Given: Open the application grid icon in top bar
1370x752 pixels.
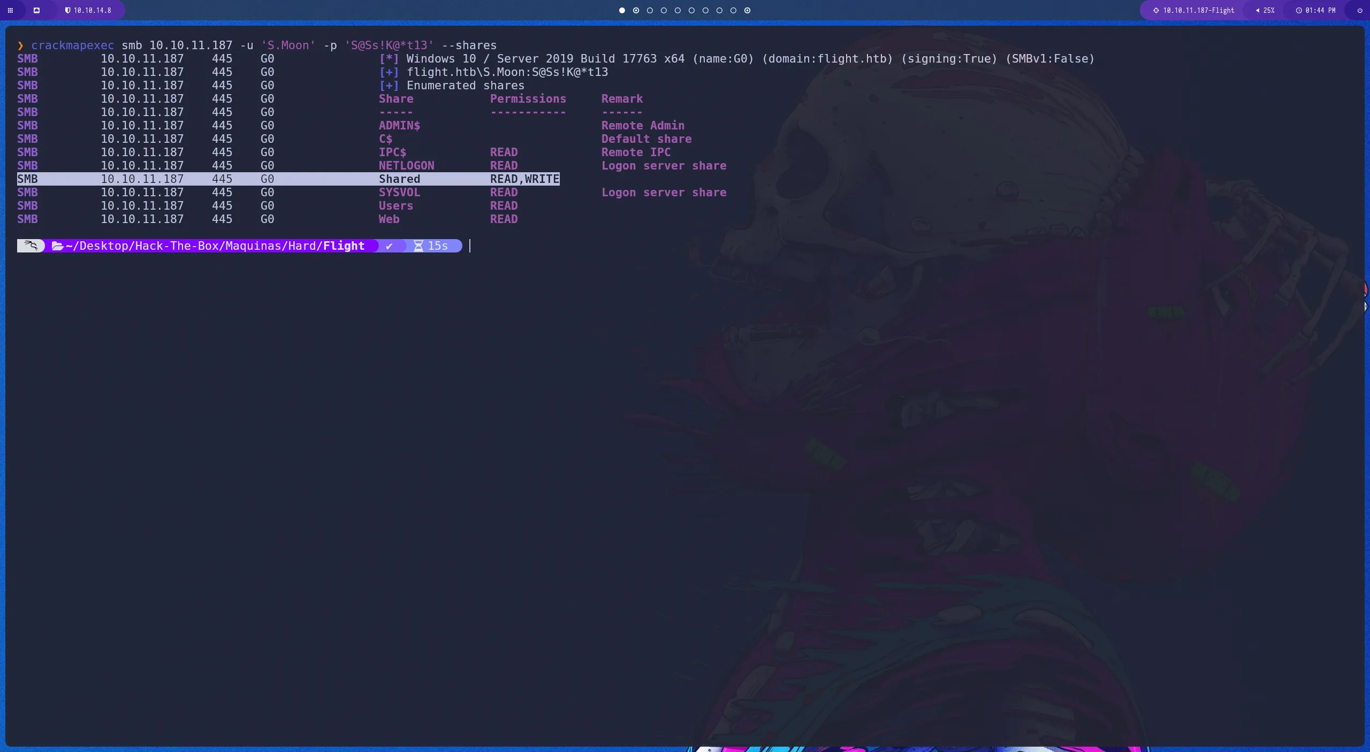Looking at the screenshot, I should pyautogui.click(x=10, y=10).
